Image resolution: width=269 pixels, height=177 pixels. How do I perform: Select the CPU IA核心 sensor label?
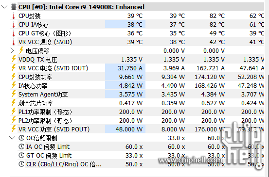tap(34, 25)
